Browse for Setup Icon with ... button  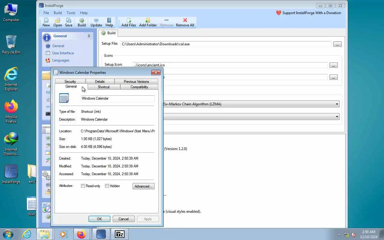pos(333,65)
